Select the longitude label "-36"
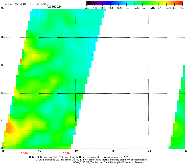 click(x=112, y=151)
